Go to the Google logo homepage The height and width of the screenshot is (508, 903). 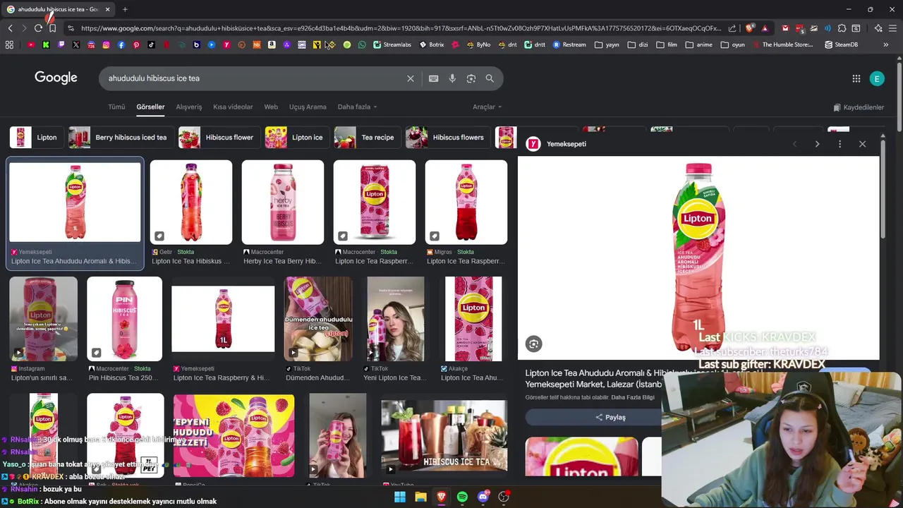[x=56, y=78]
